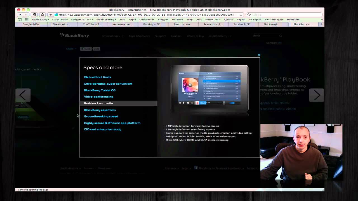
Task: Open the Share dropdown
Action: [x=71, y=49]
